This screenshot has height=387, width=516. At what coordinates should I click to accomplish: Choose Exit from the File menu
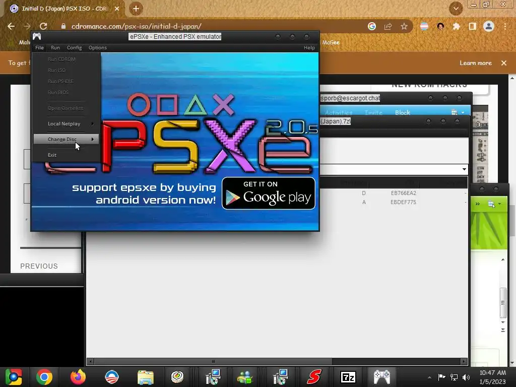67,155
